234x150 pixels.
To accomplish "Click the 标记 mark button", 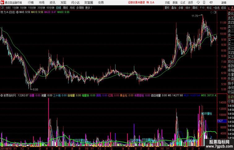I will (x=209, y=8).
